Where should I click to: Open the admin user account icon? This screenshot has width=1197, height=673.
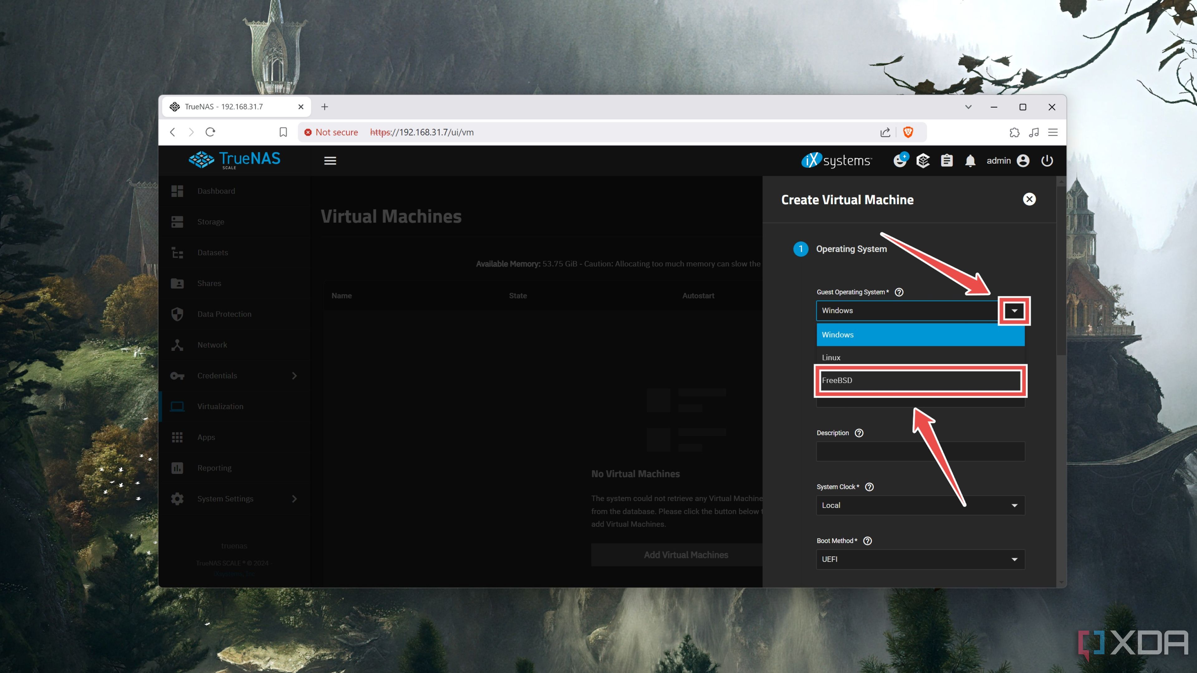coord(1023,161)
